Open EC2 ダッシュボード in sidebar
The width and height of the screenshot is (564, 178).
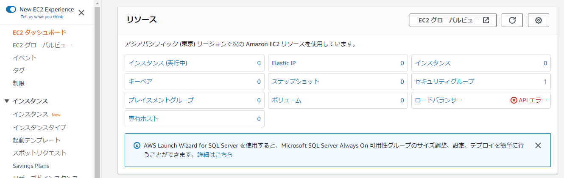click(39, 32)
